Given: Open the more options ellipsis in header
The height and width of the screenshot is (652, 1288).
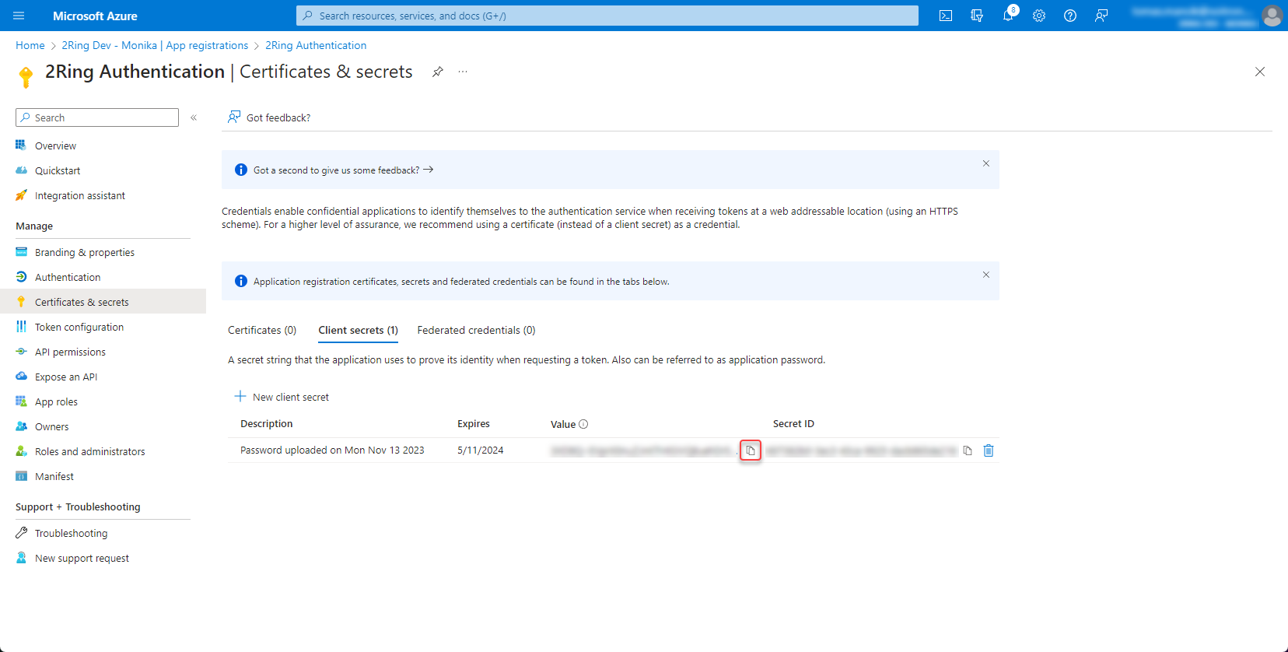Looking at the screenshot, I should (x=463, y=72).
